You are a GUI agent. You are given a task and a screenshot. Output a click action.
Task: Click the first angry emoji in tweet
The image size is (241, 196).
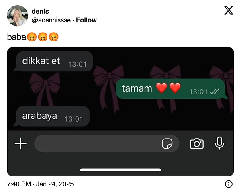click(32, 37)
